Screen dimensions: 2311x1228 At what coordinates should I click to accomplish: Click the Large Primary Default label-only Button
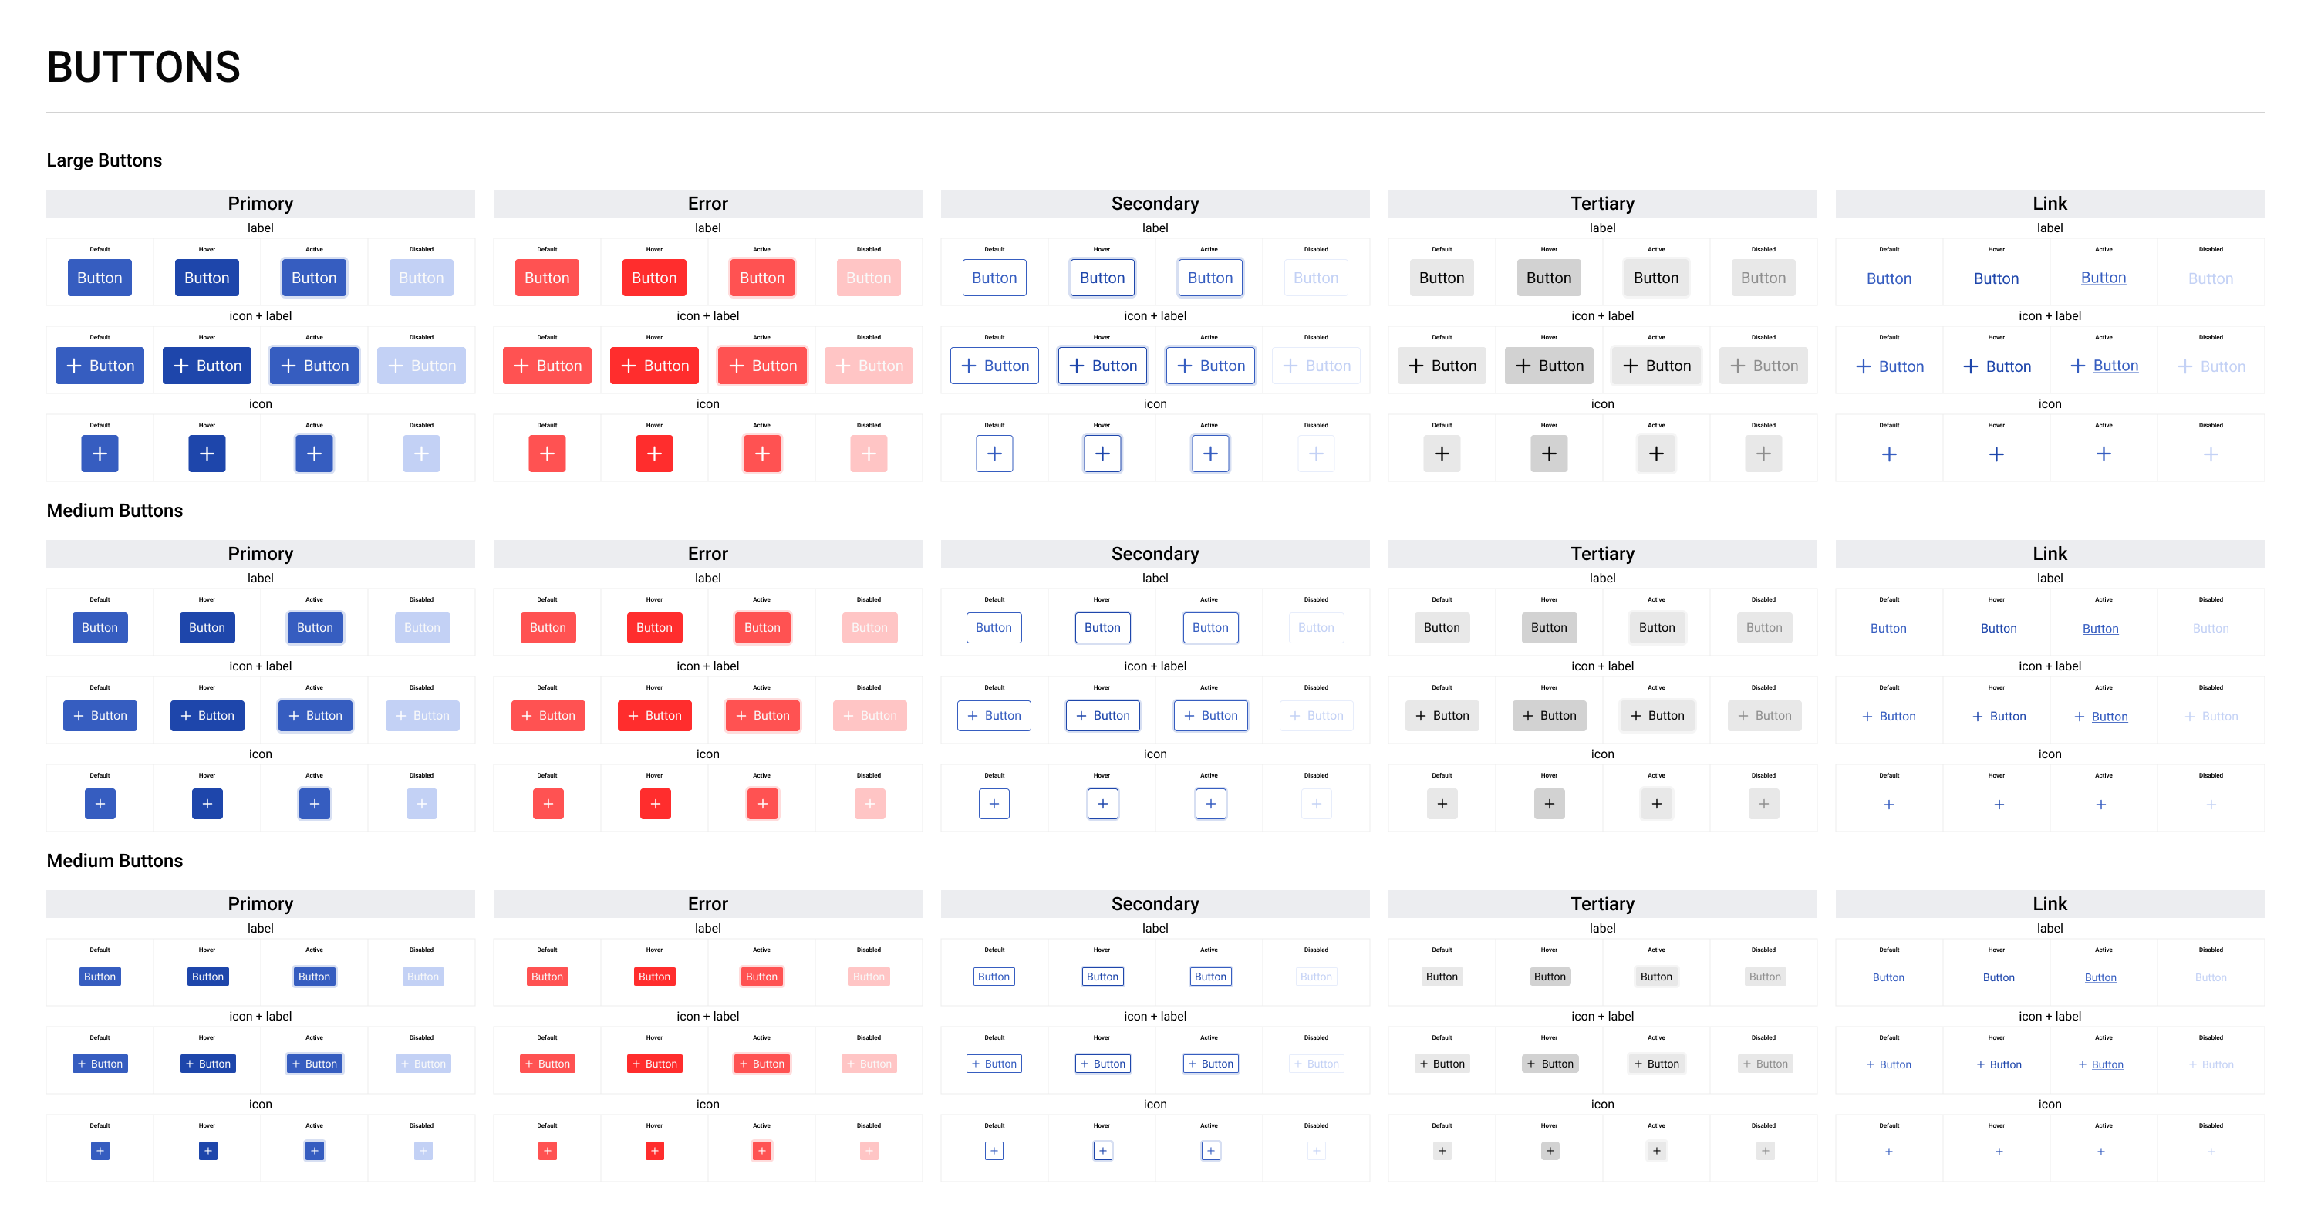(x=100, y=278)
